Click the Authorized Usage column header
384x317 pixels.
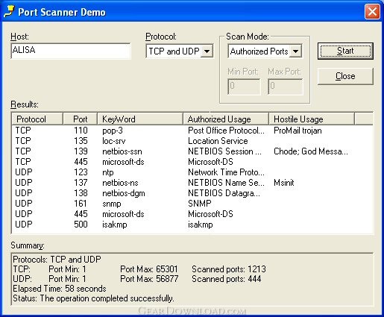pyautogui.click(x=226, y=119)
